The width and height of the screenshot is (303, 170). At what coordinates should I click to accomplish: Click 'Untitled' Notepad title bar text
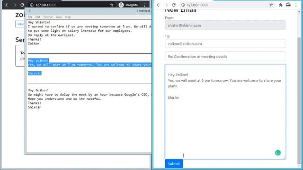click(143, 11)
